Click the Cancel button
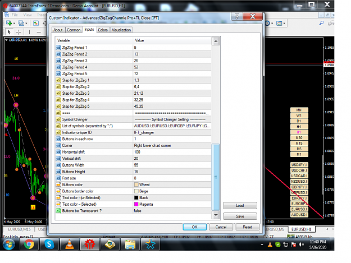351x263 pixels. pos(221,227)
